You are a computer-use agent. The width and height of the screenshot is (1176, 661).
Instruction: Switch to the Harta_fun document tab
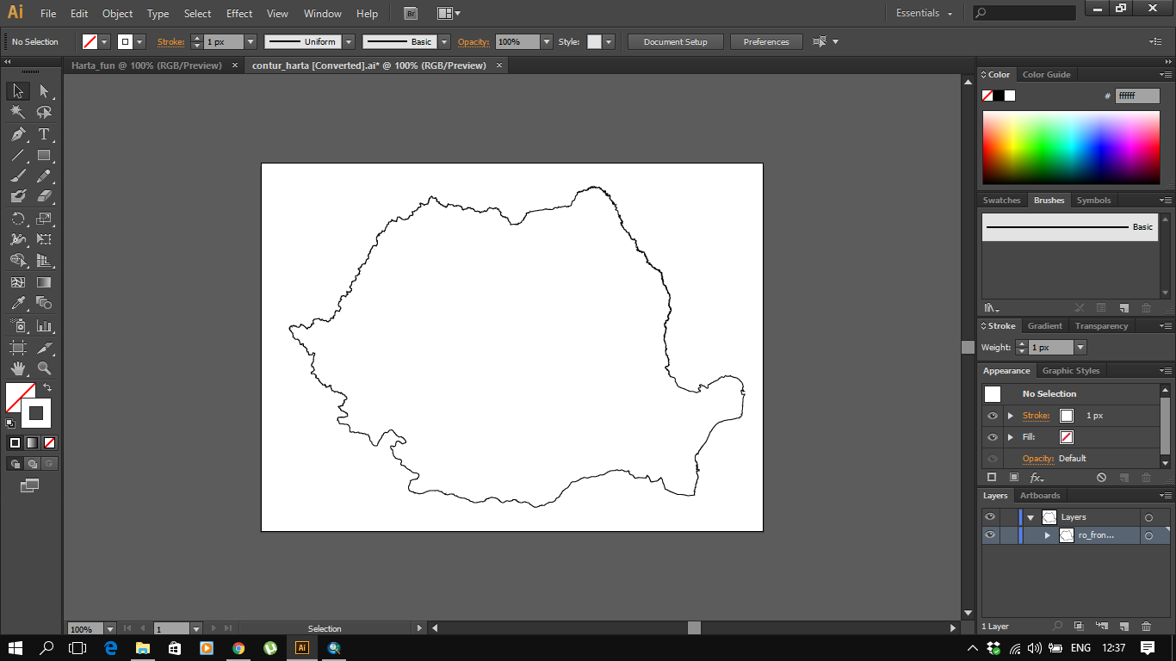(146, 65)
